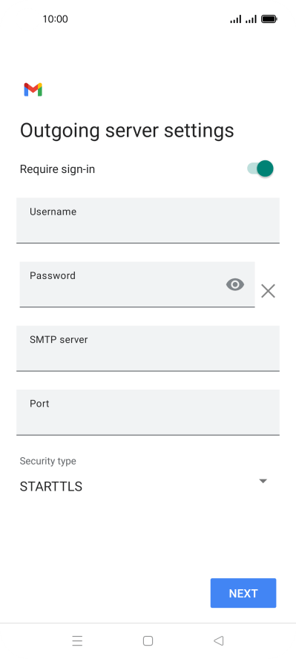The height and width of the screenshot is (659, 296).
Task: Tap the Require sign-in label
Action: point(58,169)
